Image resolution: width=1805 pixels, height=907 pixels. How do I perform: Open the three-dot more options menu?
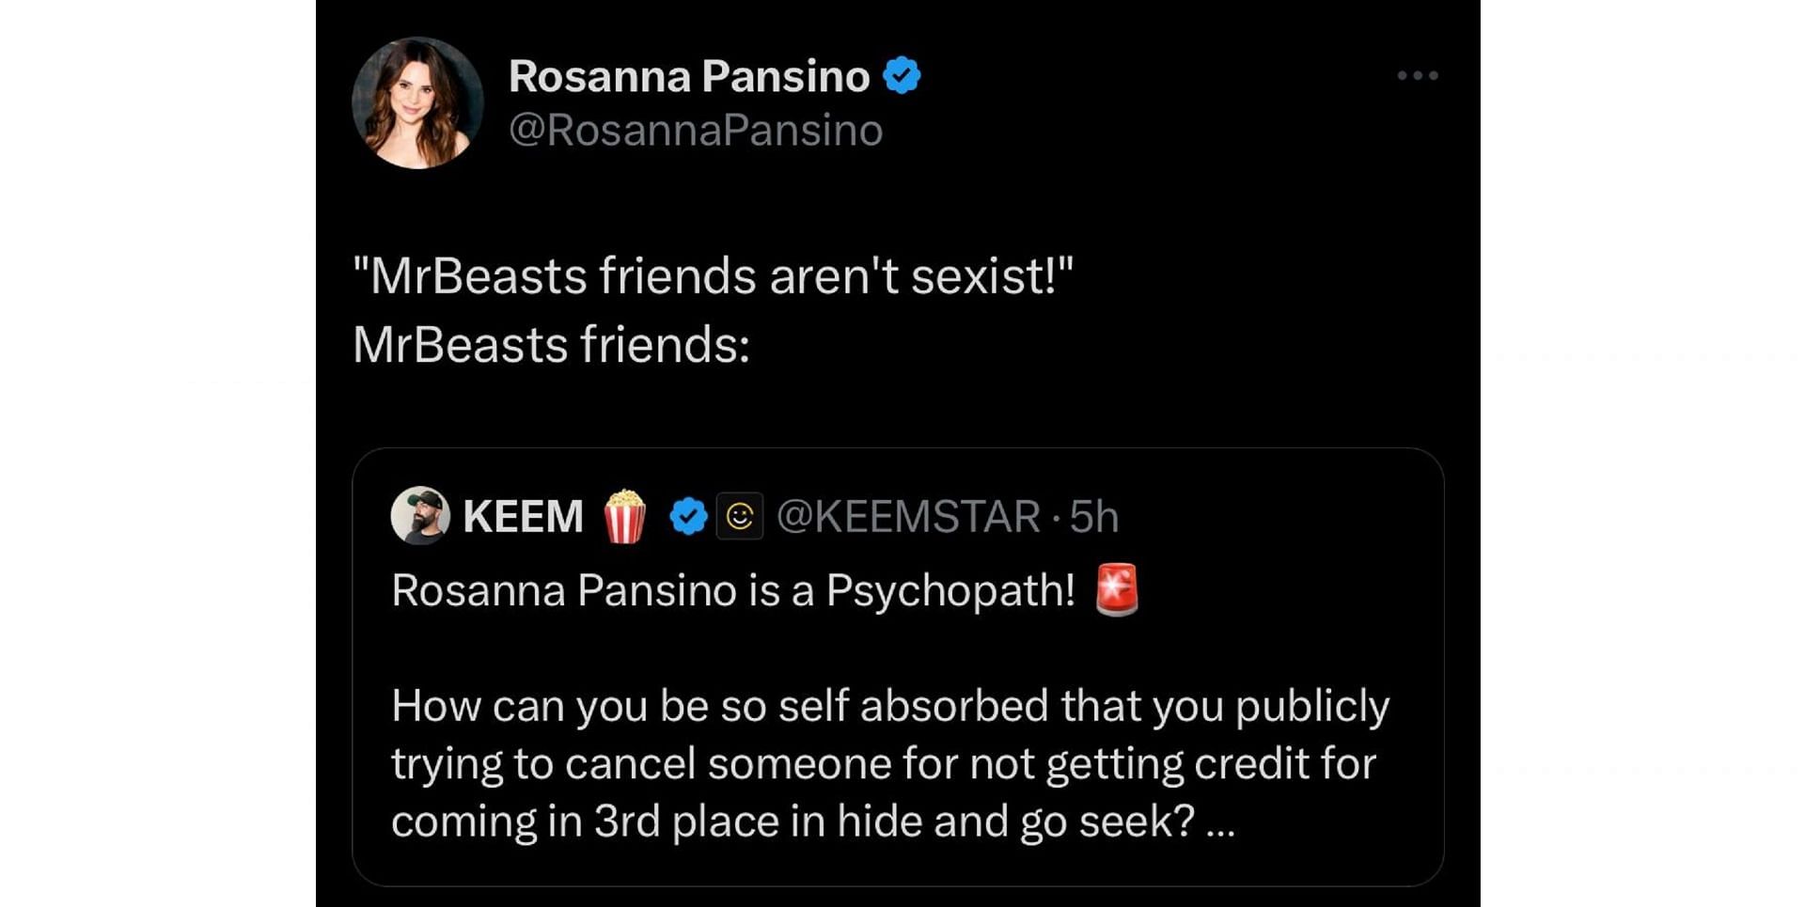point(1417,75)
